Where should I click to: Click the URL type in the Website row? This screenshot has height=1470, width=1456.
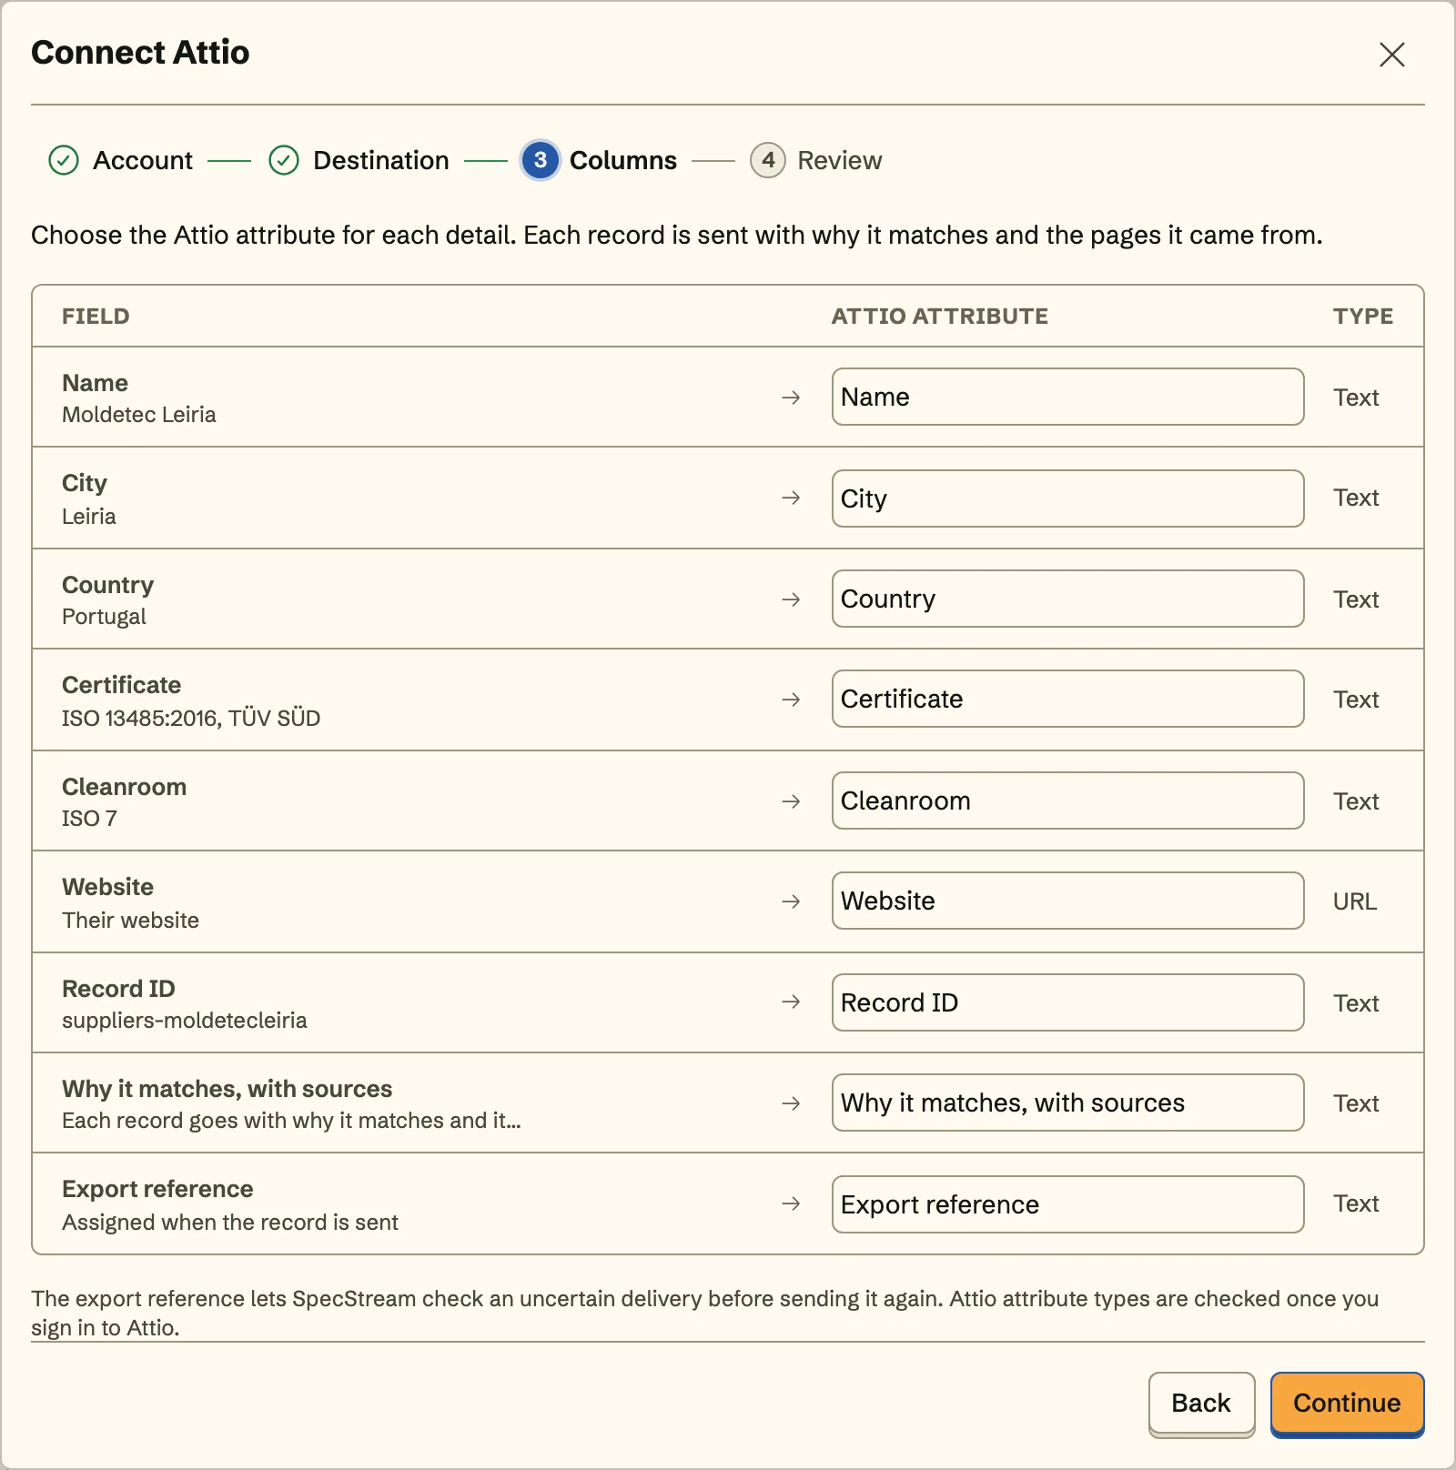[x=1355, y=901]
